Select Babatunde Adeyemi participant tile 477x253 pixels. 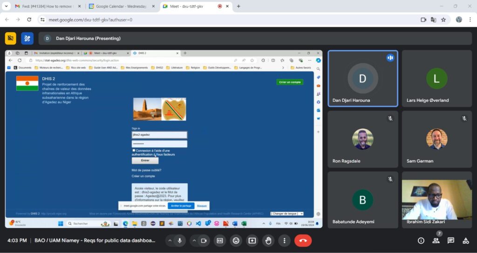(x=363, y=200)
